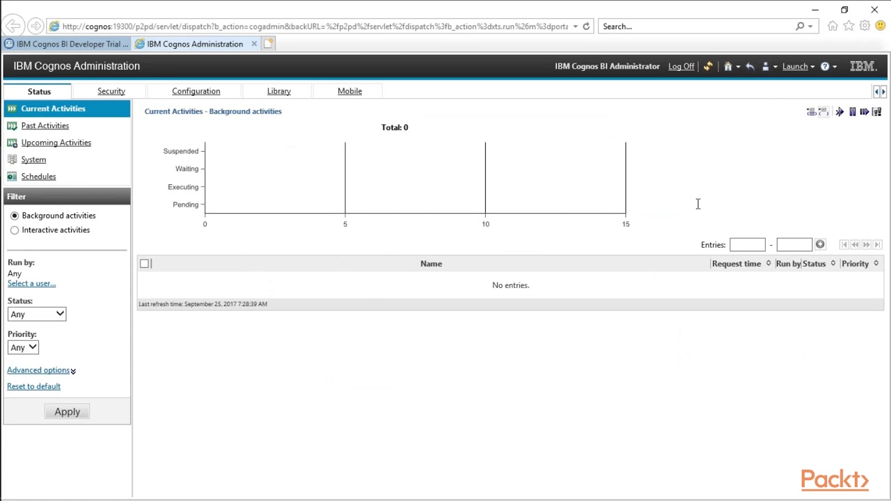The height and width of the screenshot is (501, 891).
Task: Click the Apply button
Action: click(x=67, y=412)
